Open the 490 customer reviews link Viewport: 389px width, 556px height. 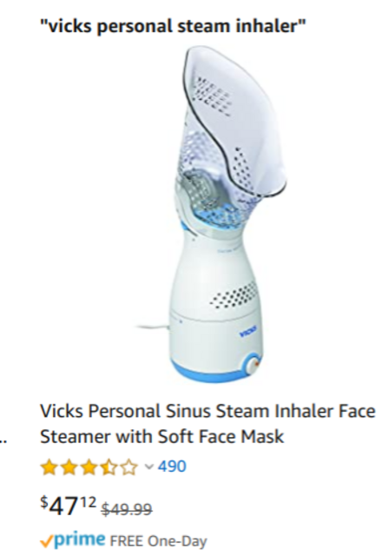coord(172,467)
